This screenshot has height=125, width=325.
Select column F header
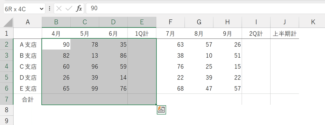170,22
